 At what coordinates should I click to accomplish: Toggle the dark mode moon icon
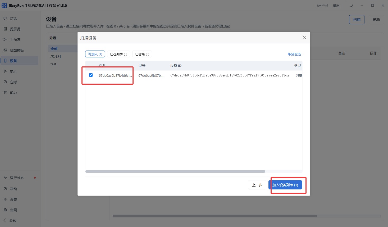(x=352, y=6)
